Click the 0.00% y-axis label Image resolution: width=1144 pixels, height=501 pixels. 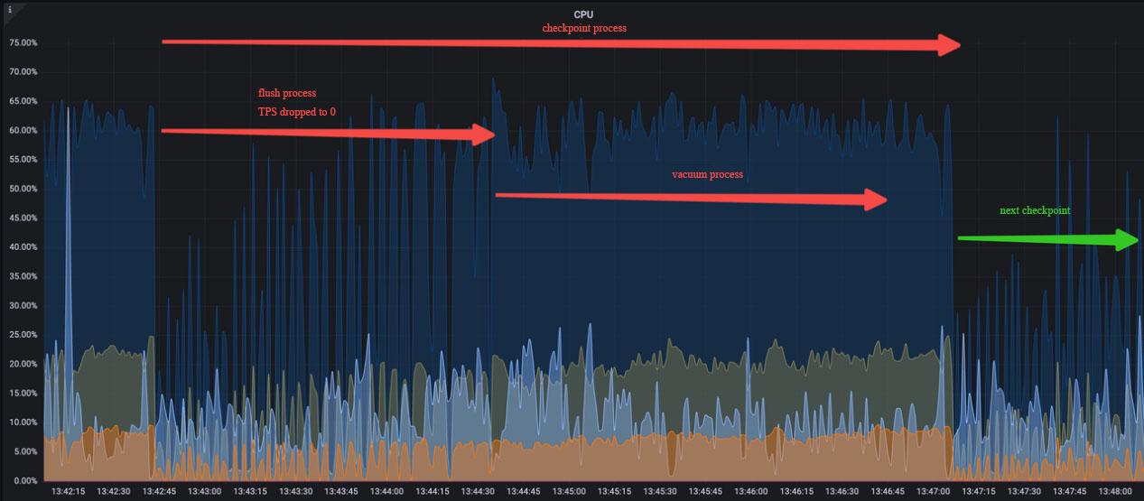click(24, 480)
